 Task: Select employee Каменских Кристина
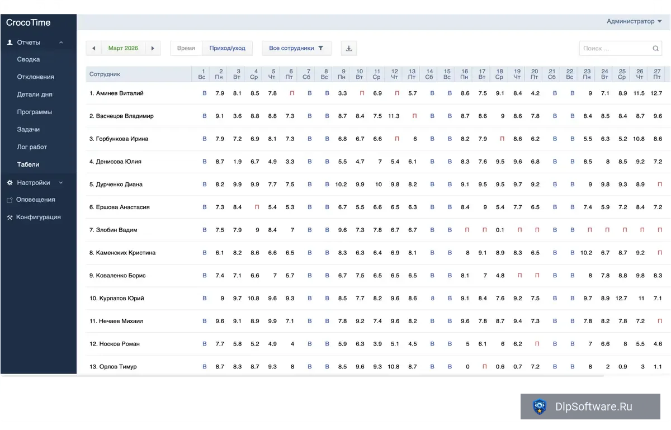coord(122,253)
